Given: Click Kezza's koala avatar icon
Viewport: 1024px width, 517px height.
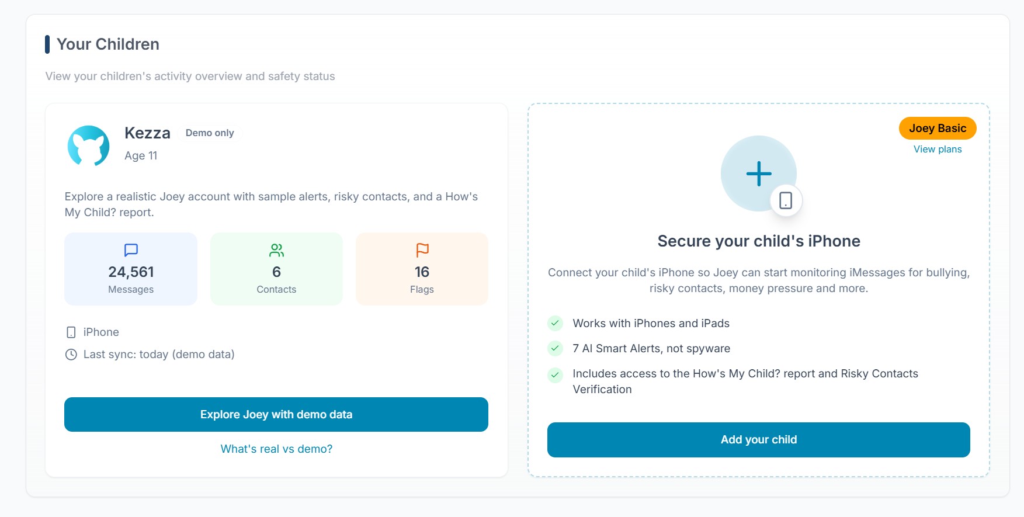Looking at the screenshot, I should (x=88, y=145).
